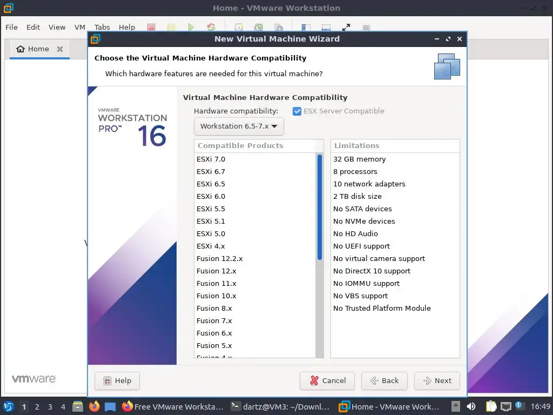Select Fusion 12.2.x in the list

tap(220, 259)
